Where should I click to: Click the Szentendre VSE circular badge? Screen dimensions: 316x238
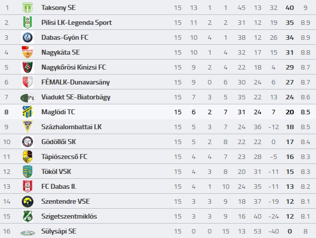tap(27, 202)
